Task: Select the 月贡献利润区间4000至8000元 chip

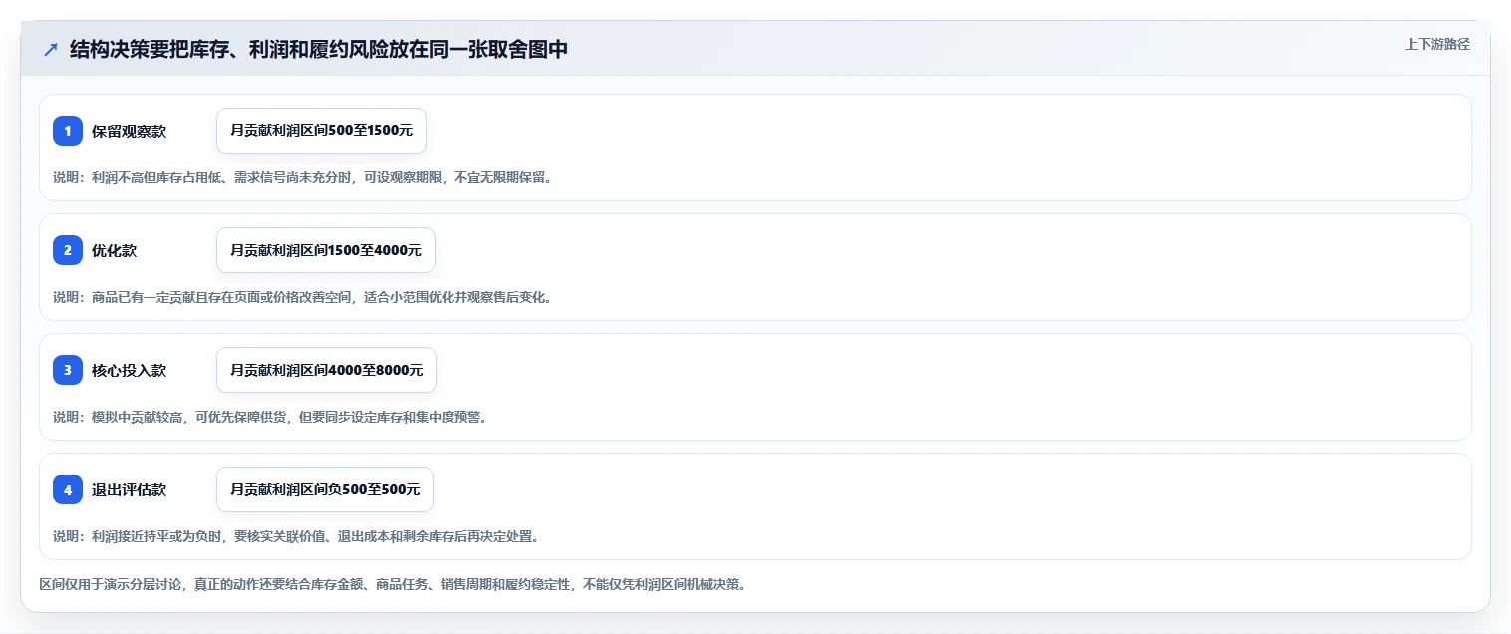Action: pyautogui.click(x=326, y=370)
